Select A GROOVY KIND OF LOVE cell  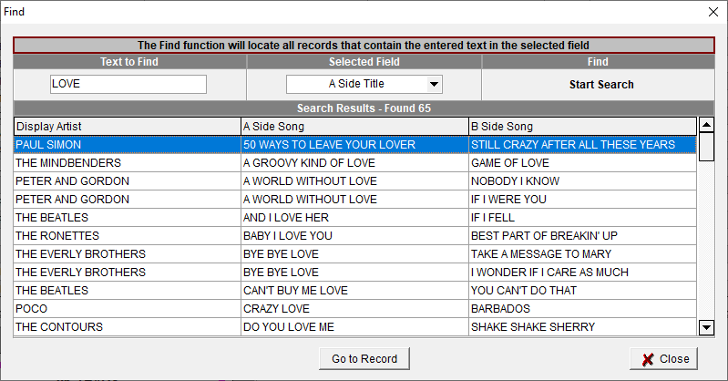pos(355,162)
